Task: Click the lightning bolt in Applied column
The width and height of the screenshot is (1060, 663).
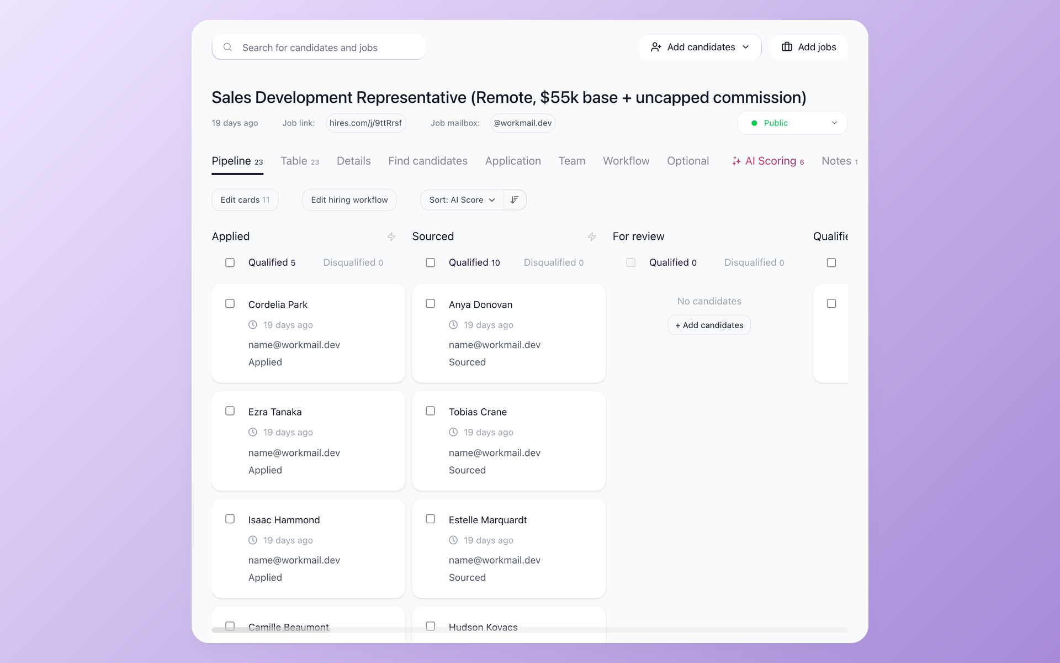Action: [x=391, y=236]
